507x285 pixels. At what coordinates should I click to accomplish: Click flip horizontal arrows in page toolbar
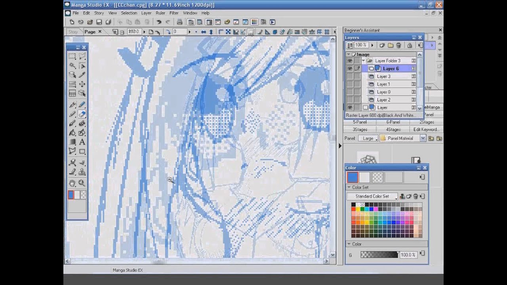point(203,32)
